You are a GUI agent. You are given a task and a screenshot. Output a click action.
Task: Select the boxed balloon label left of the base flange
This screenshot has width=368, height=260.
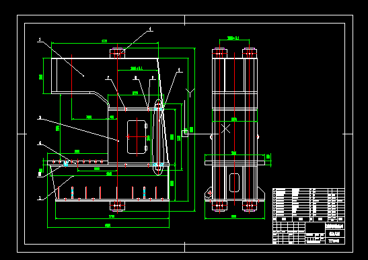tap(40, 174)
